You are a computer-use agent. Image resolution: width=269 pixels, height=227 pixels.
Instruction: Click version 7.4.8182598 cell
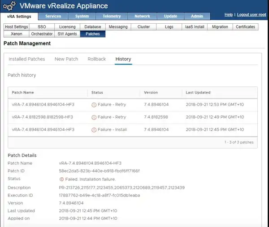(156, 117)
